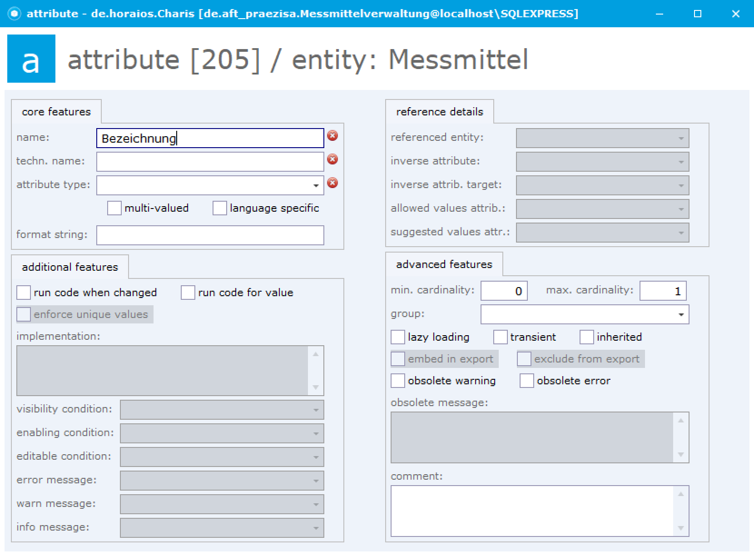Click inside the comment text area

click(x=532, y=511)
